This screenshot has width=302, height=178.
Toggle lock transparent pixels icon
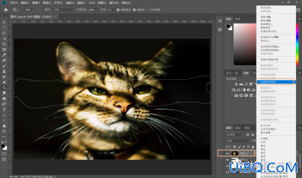pyautogui.click(x=234, y=147)
